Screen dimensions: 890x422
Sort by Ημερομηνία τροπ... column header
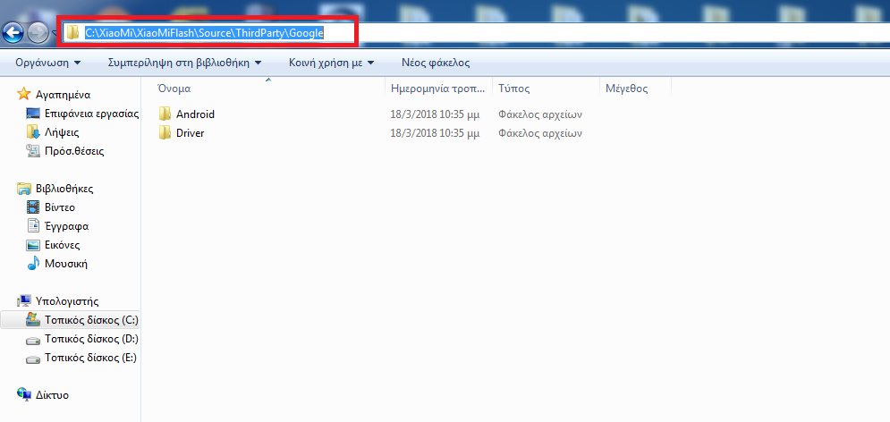click(x=438, y=89)
